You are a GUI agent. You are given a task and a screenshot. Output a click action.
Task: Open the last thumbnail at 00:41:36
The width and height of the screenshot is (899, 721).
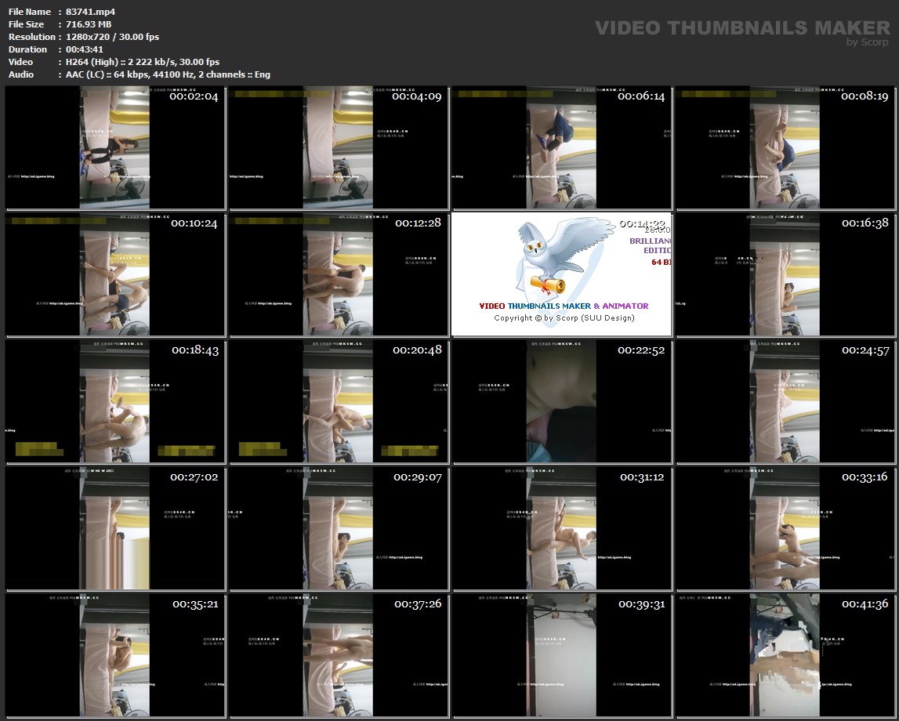coord(785,655)
